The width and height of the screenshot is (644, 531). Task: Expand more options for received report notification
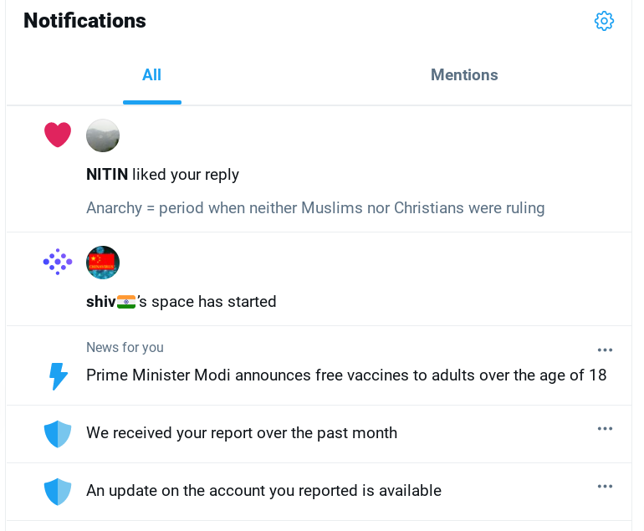point(605,429)
